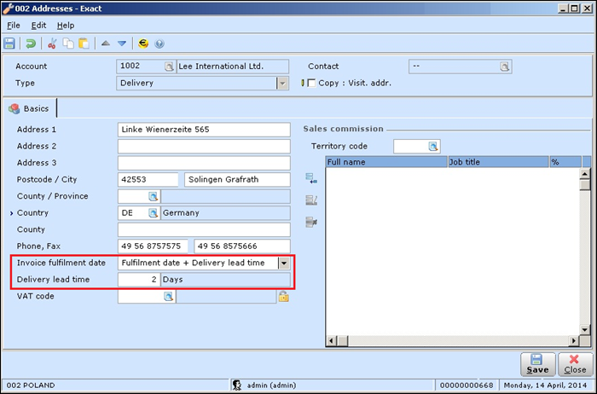Open the File menu
Screen dimensions: 597x394
click(x=13, y=26)
